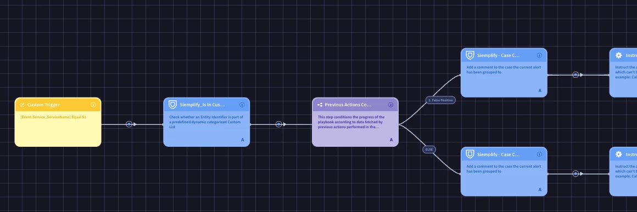Open info icon on Siemplify_Is In Cus... node
Viewport: 637px width, 212px height.
pos(242,105)
